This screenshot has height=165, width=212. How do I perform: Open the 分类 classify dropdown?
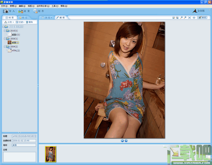click(9, 22)
